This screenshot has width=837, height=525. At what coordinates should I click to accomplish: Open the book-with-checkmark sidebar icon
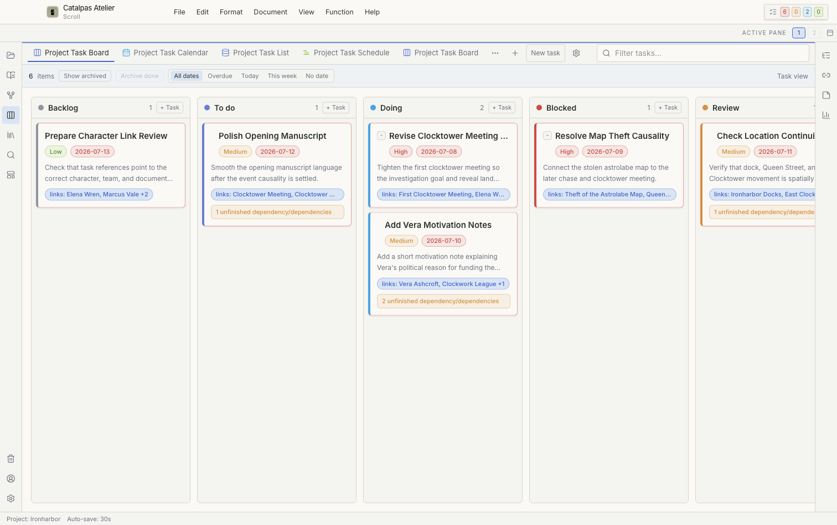11,75
